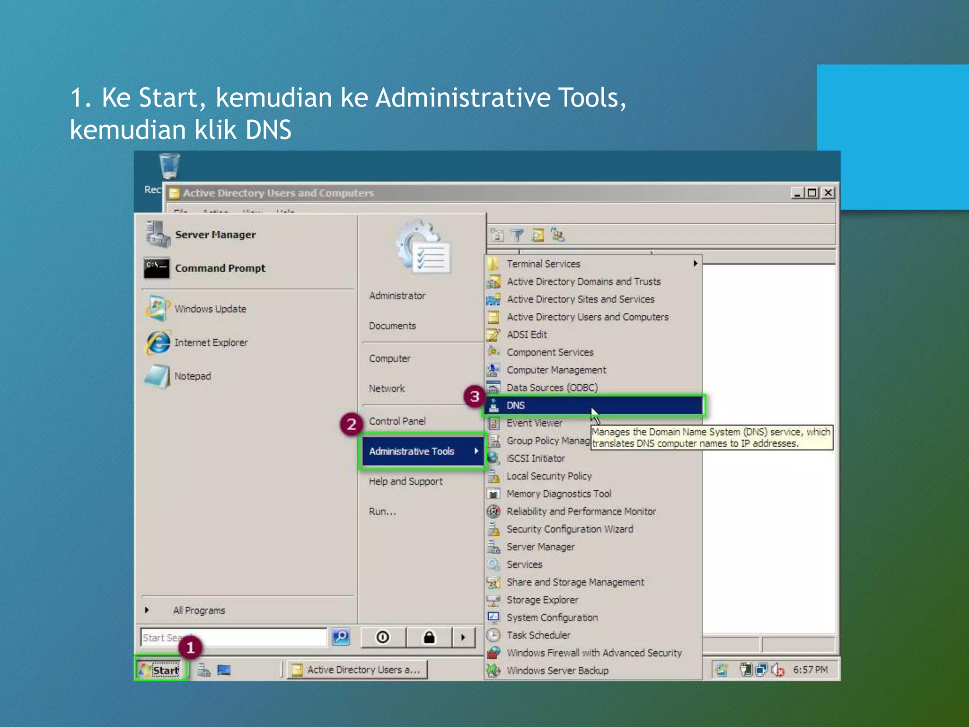Minimize Active Directory Users and Computers window

point(798,193)
